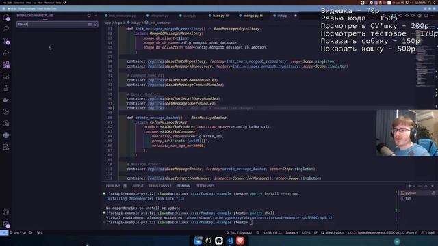This screenshot has height=246, width=438.
Task: Select Python 3.12.3 Poetry interpreter status
Action: pos(382,232)
